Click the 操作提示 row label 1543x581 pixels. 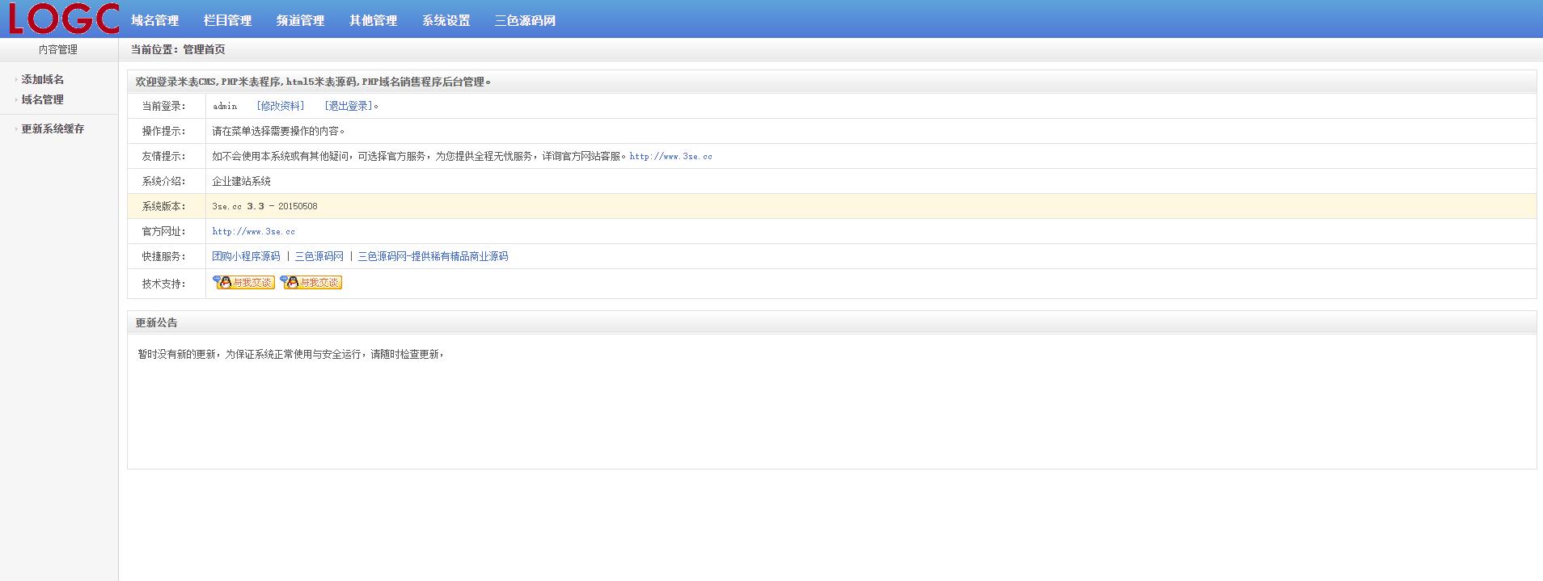click(x=163, y=131)
